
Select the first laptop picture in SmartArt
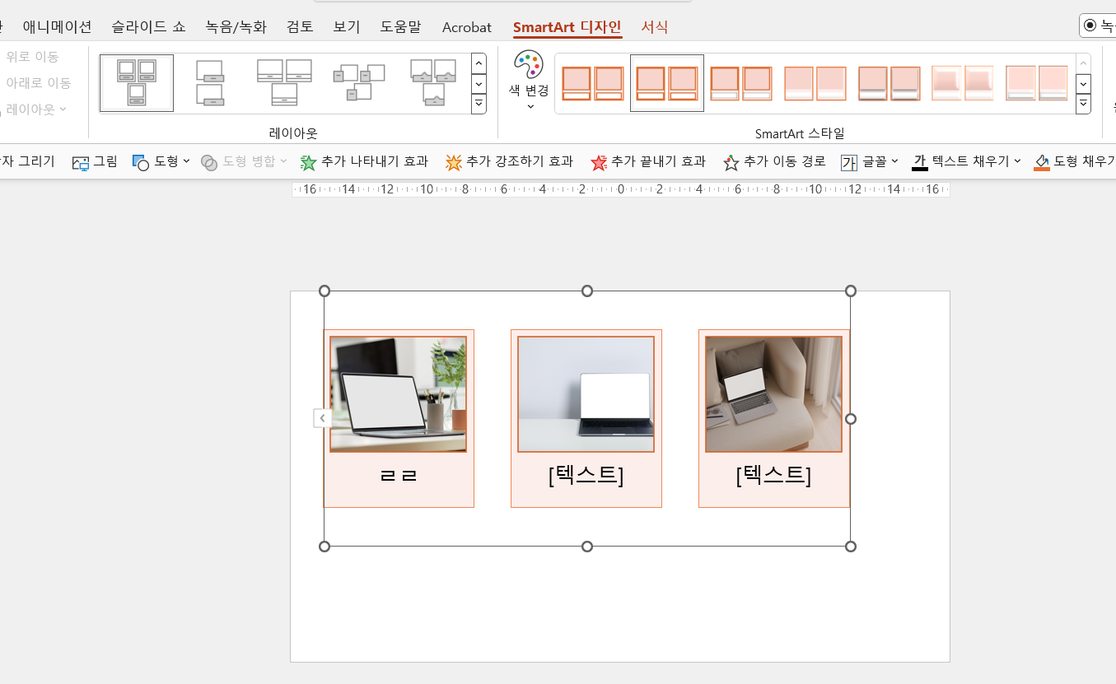pyautogui.click(x=399, y=394)
